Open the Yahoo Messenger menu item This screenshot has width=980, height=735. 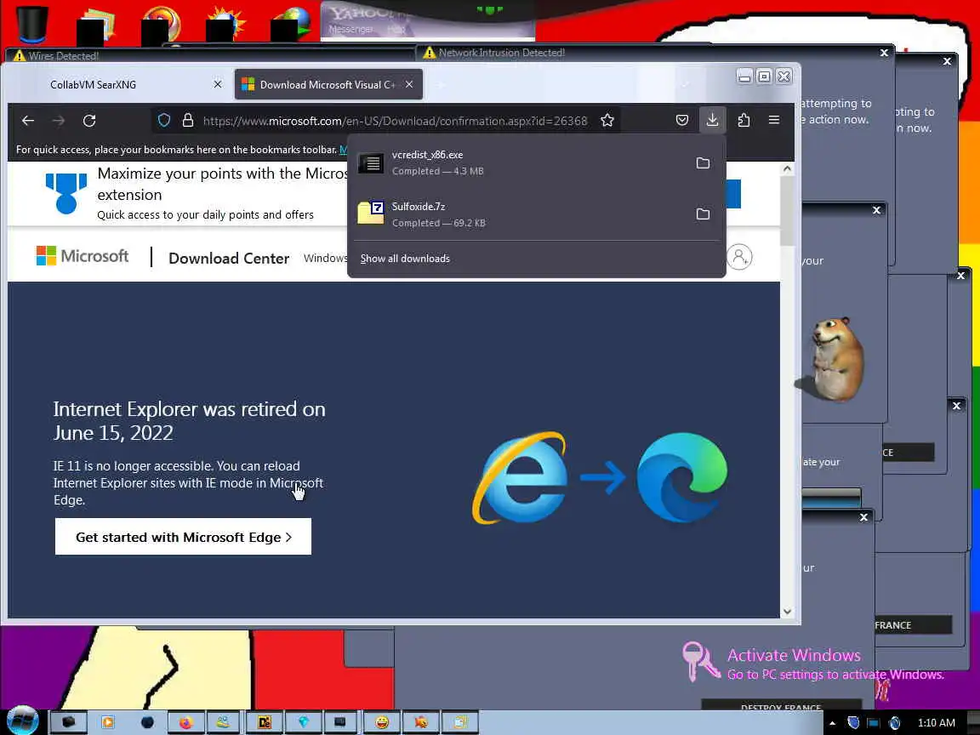[350, 30]
